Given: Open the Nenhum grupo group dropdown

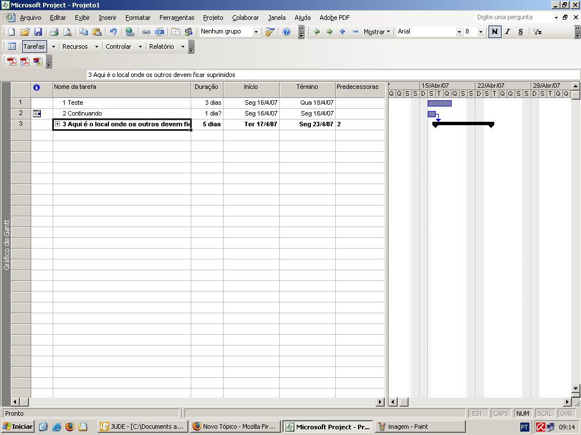Looking at the screenshot, I should click(x=256, y=32).
